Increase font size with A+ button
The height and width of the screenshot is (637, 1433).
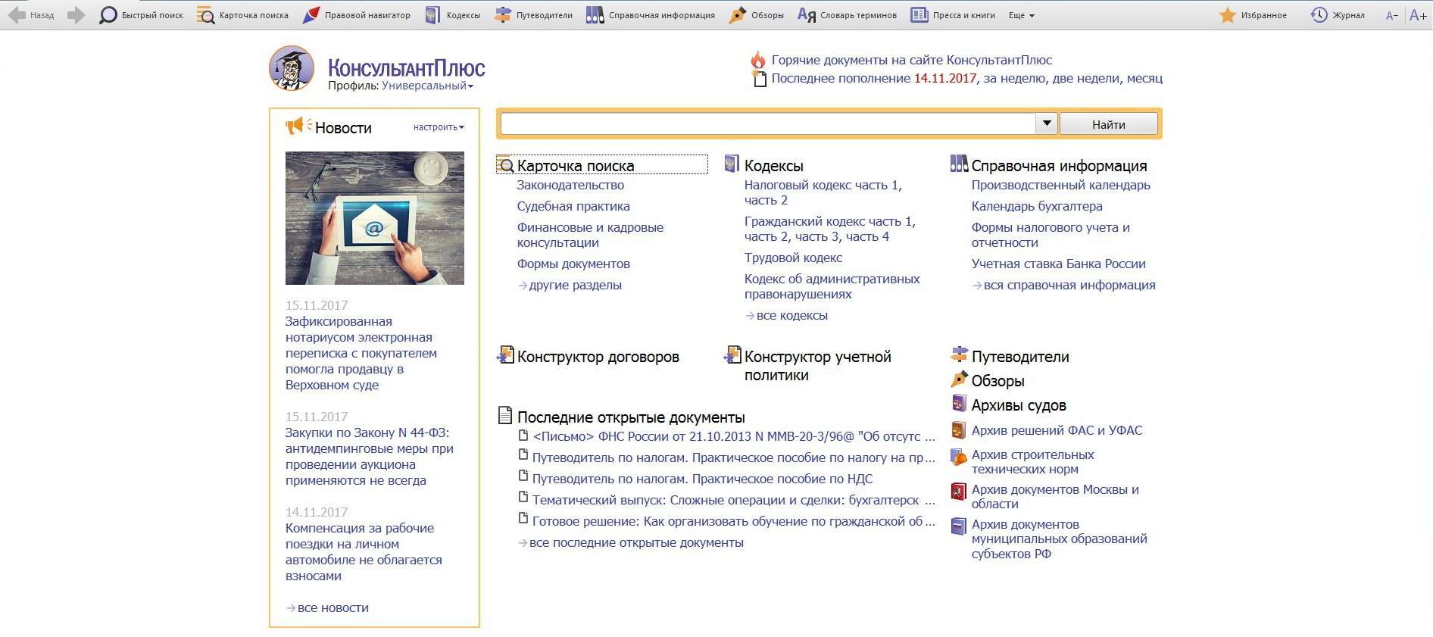click(x=1418, y=15)
